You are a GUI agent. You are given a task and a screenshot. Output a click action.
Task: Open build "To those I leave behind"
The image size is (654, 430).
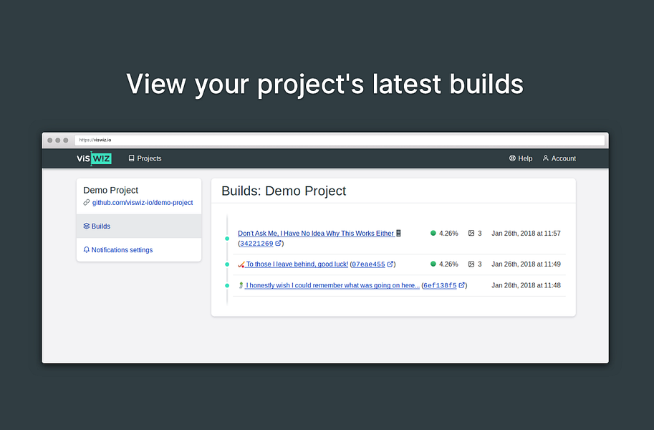click(x=297, y=264)
